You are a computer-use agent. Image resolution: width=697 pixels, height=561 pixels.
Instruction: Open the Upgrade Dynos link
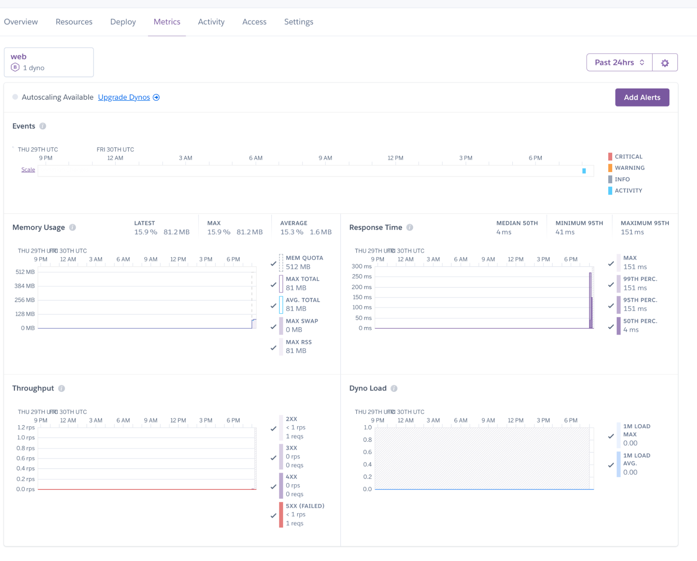pyautogui.click(x=124, y=97)
